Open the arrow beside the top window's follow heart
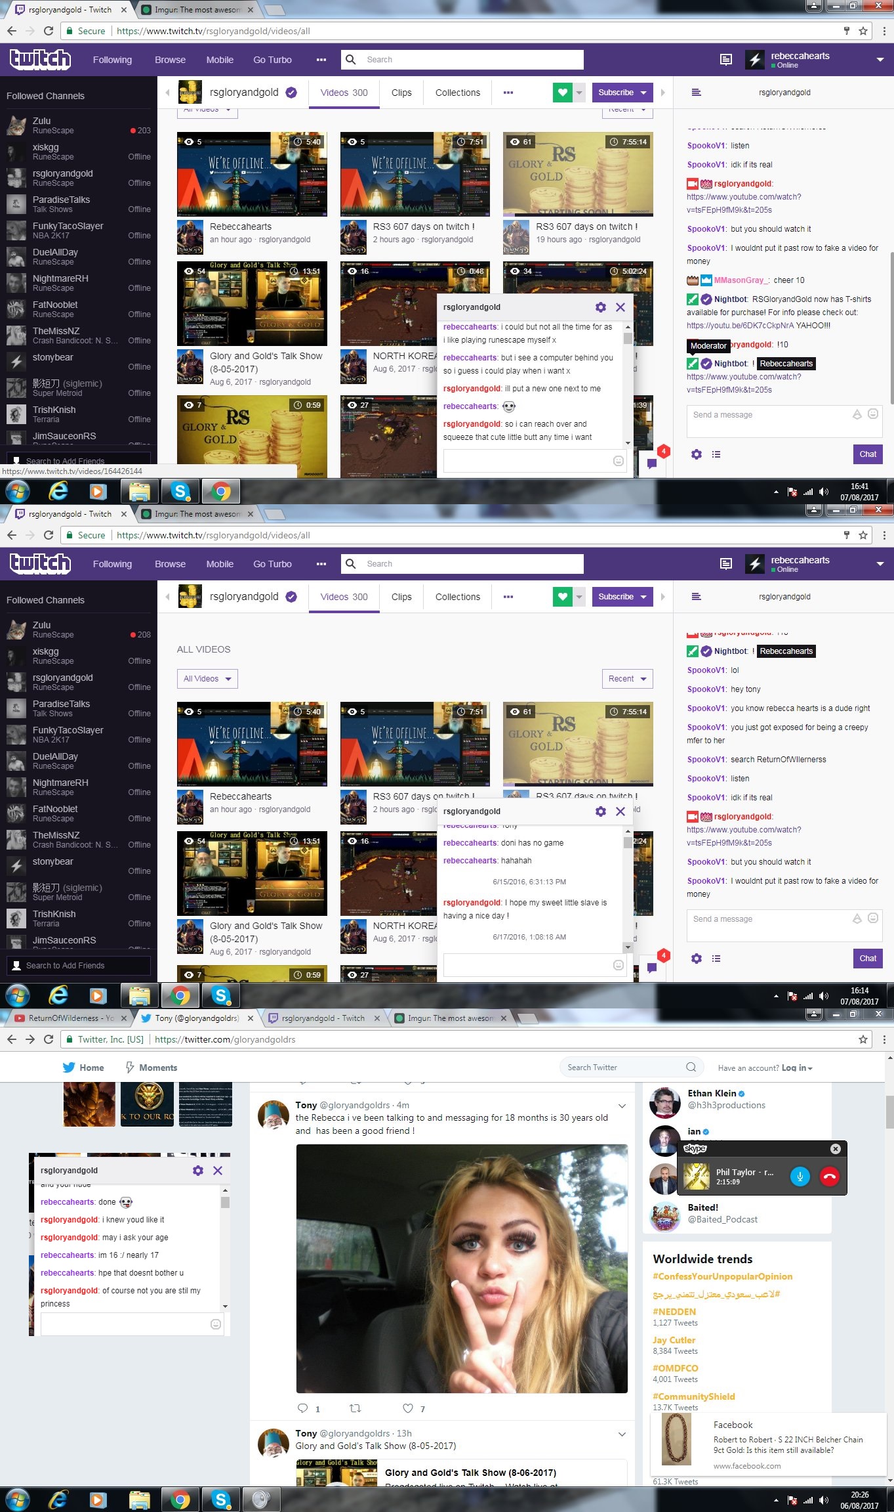Viewport: 894px width, 1512px height. click(579, 93)
